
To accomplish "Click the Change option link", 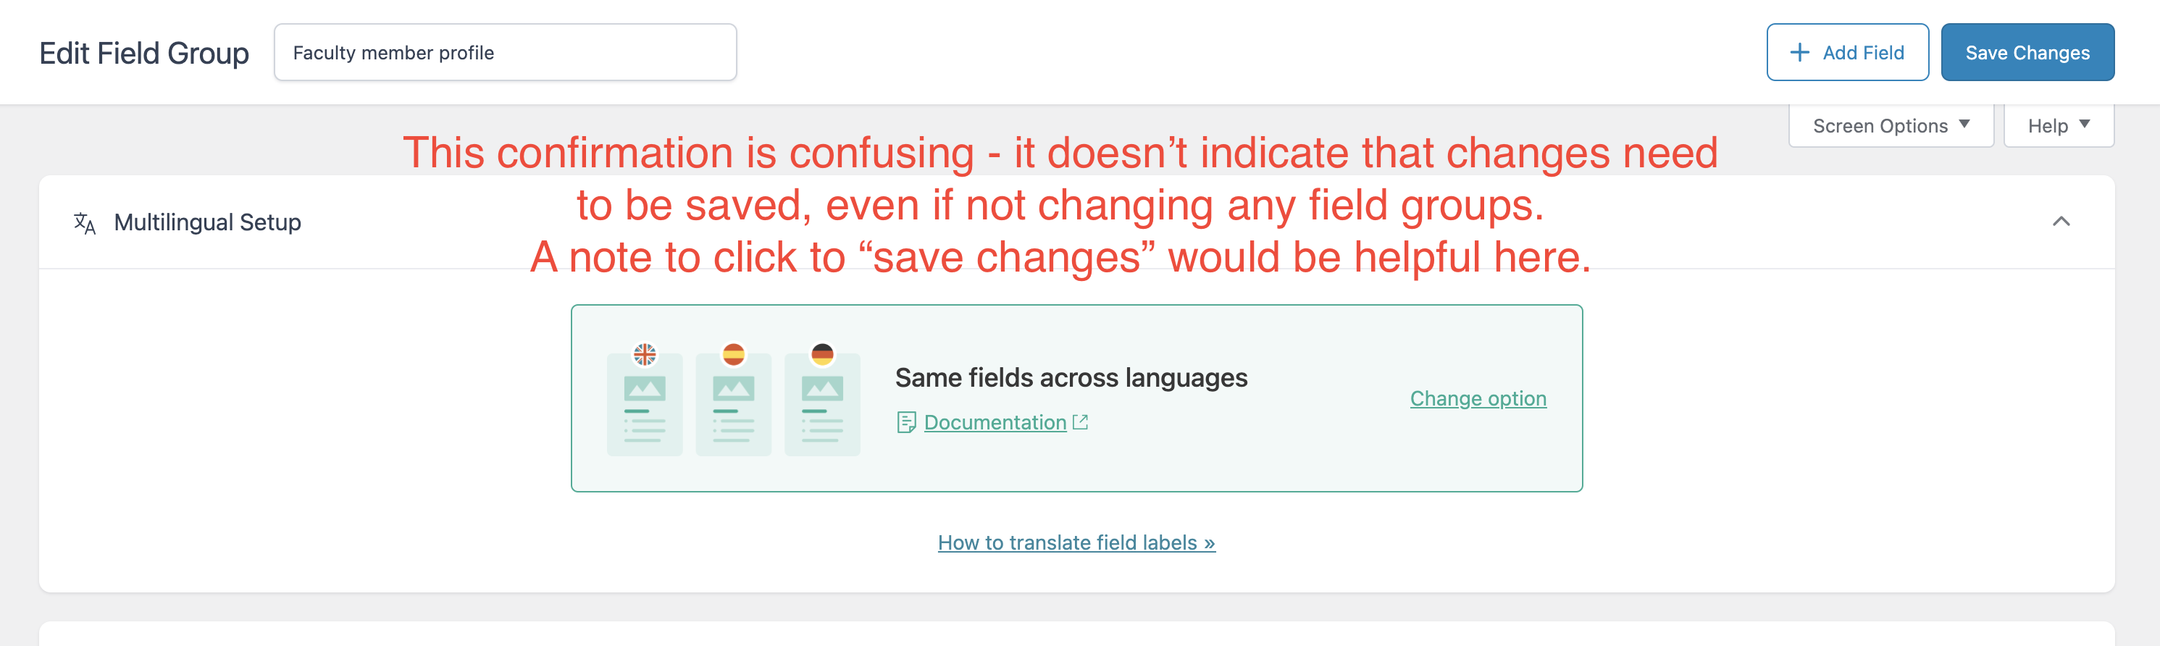I will tap(1478, 399).
